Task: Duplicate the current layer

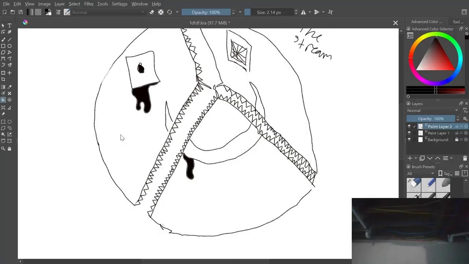Action: coord(422,158)
